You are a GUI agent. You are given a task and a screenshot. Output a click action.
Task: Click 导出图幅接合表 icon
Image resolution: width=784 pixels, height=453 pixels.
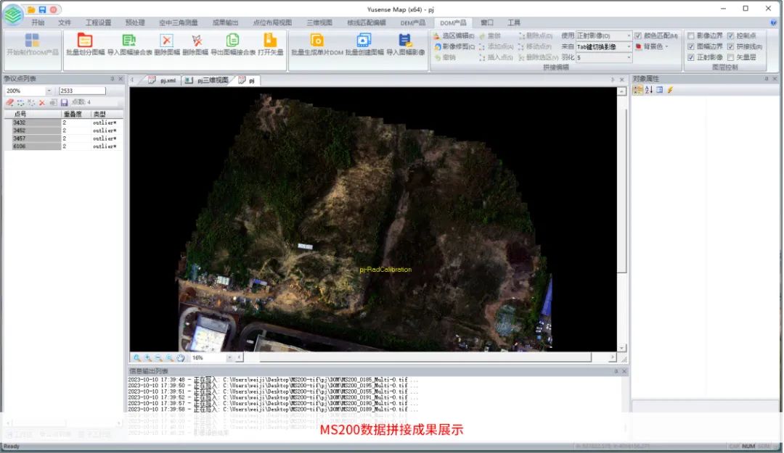coord(232,41)
